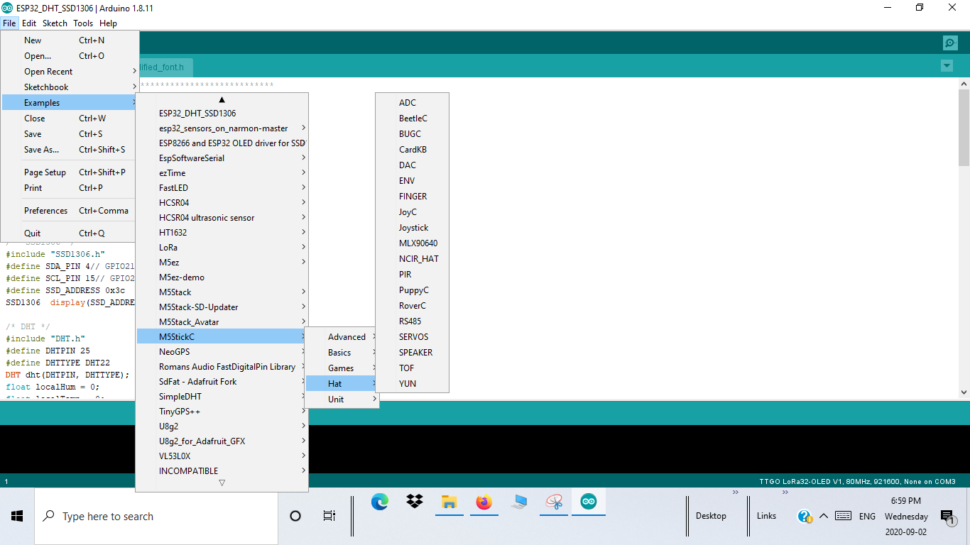Switch to Arduino IDE taskbar icon

(589, 502)
